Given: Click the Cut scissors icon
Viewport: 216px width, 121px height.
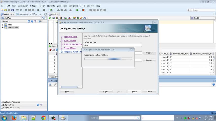Looking at the screenshot, I should (x=26, y=10).
